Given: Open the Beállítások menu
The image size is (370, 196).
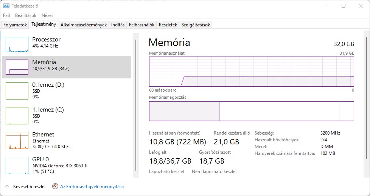Looking at the screenshot, I should coord(26,15).
